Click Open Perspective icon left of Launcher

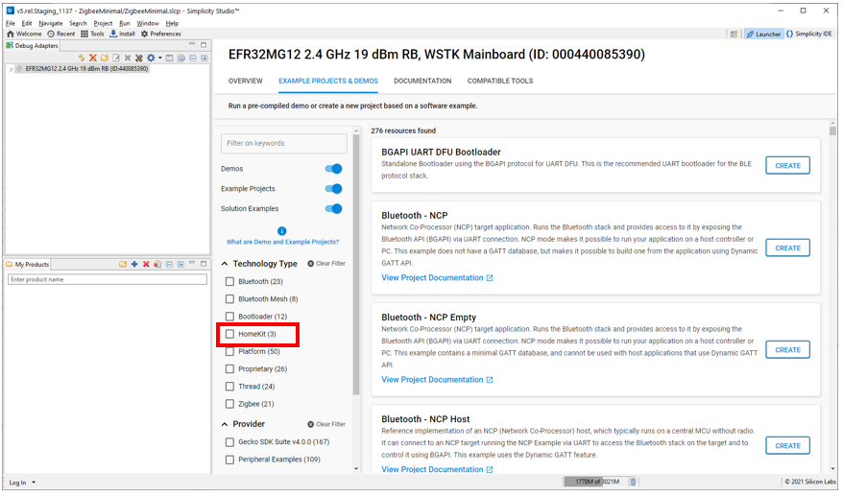click(734, 34)
